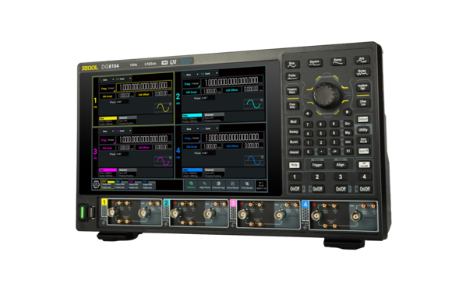This screenshot has width=452, height=301.
Task: Tap the channel 1 frequency value field
Action: coord(144,86)
